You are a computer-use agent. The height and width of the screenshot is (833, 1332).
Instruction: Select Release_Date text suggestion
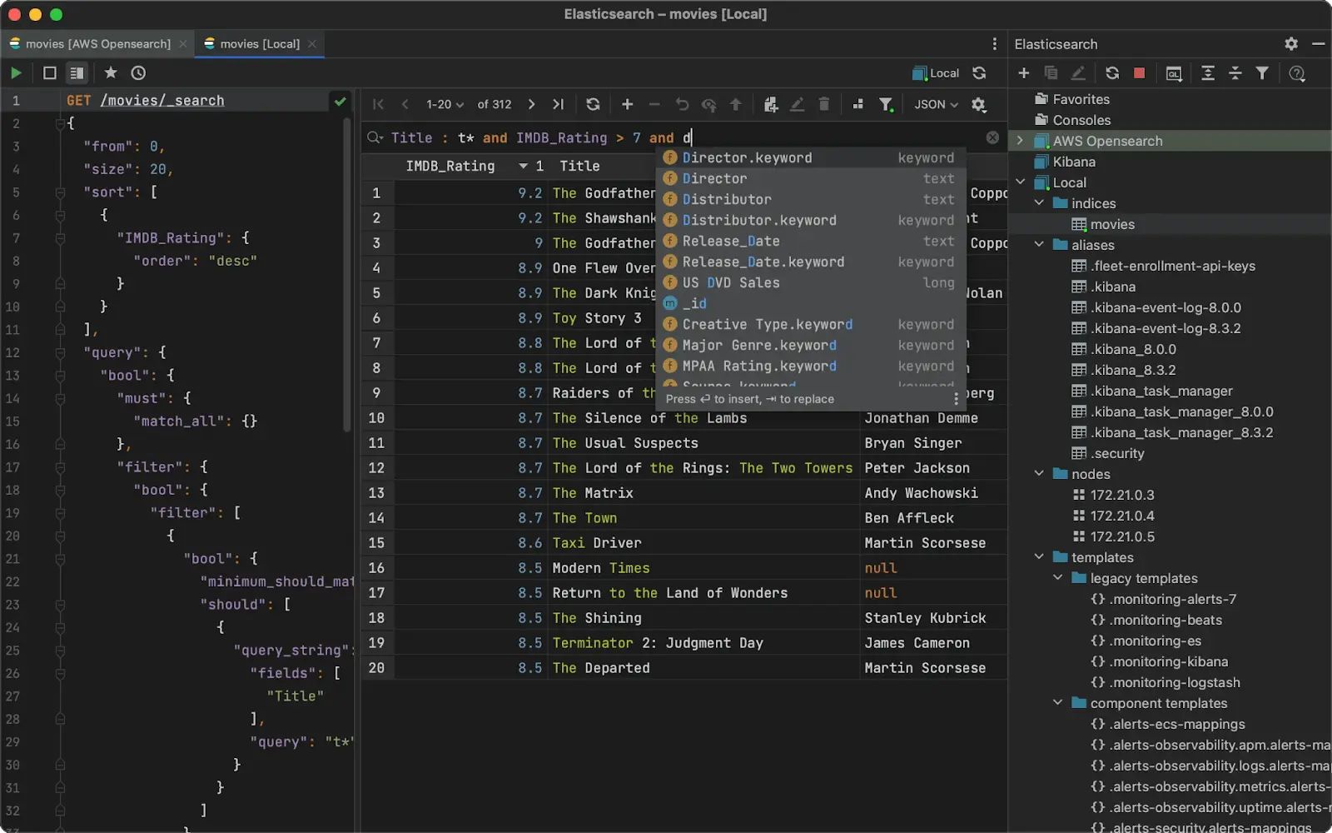point(811,241)
